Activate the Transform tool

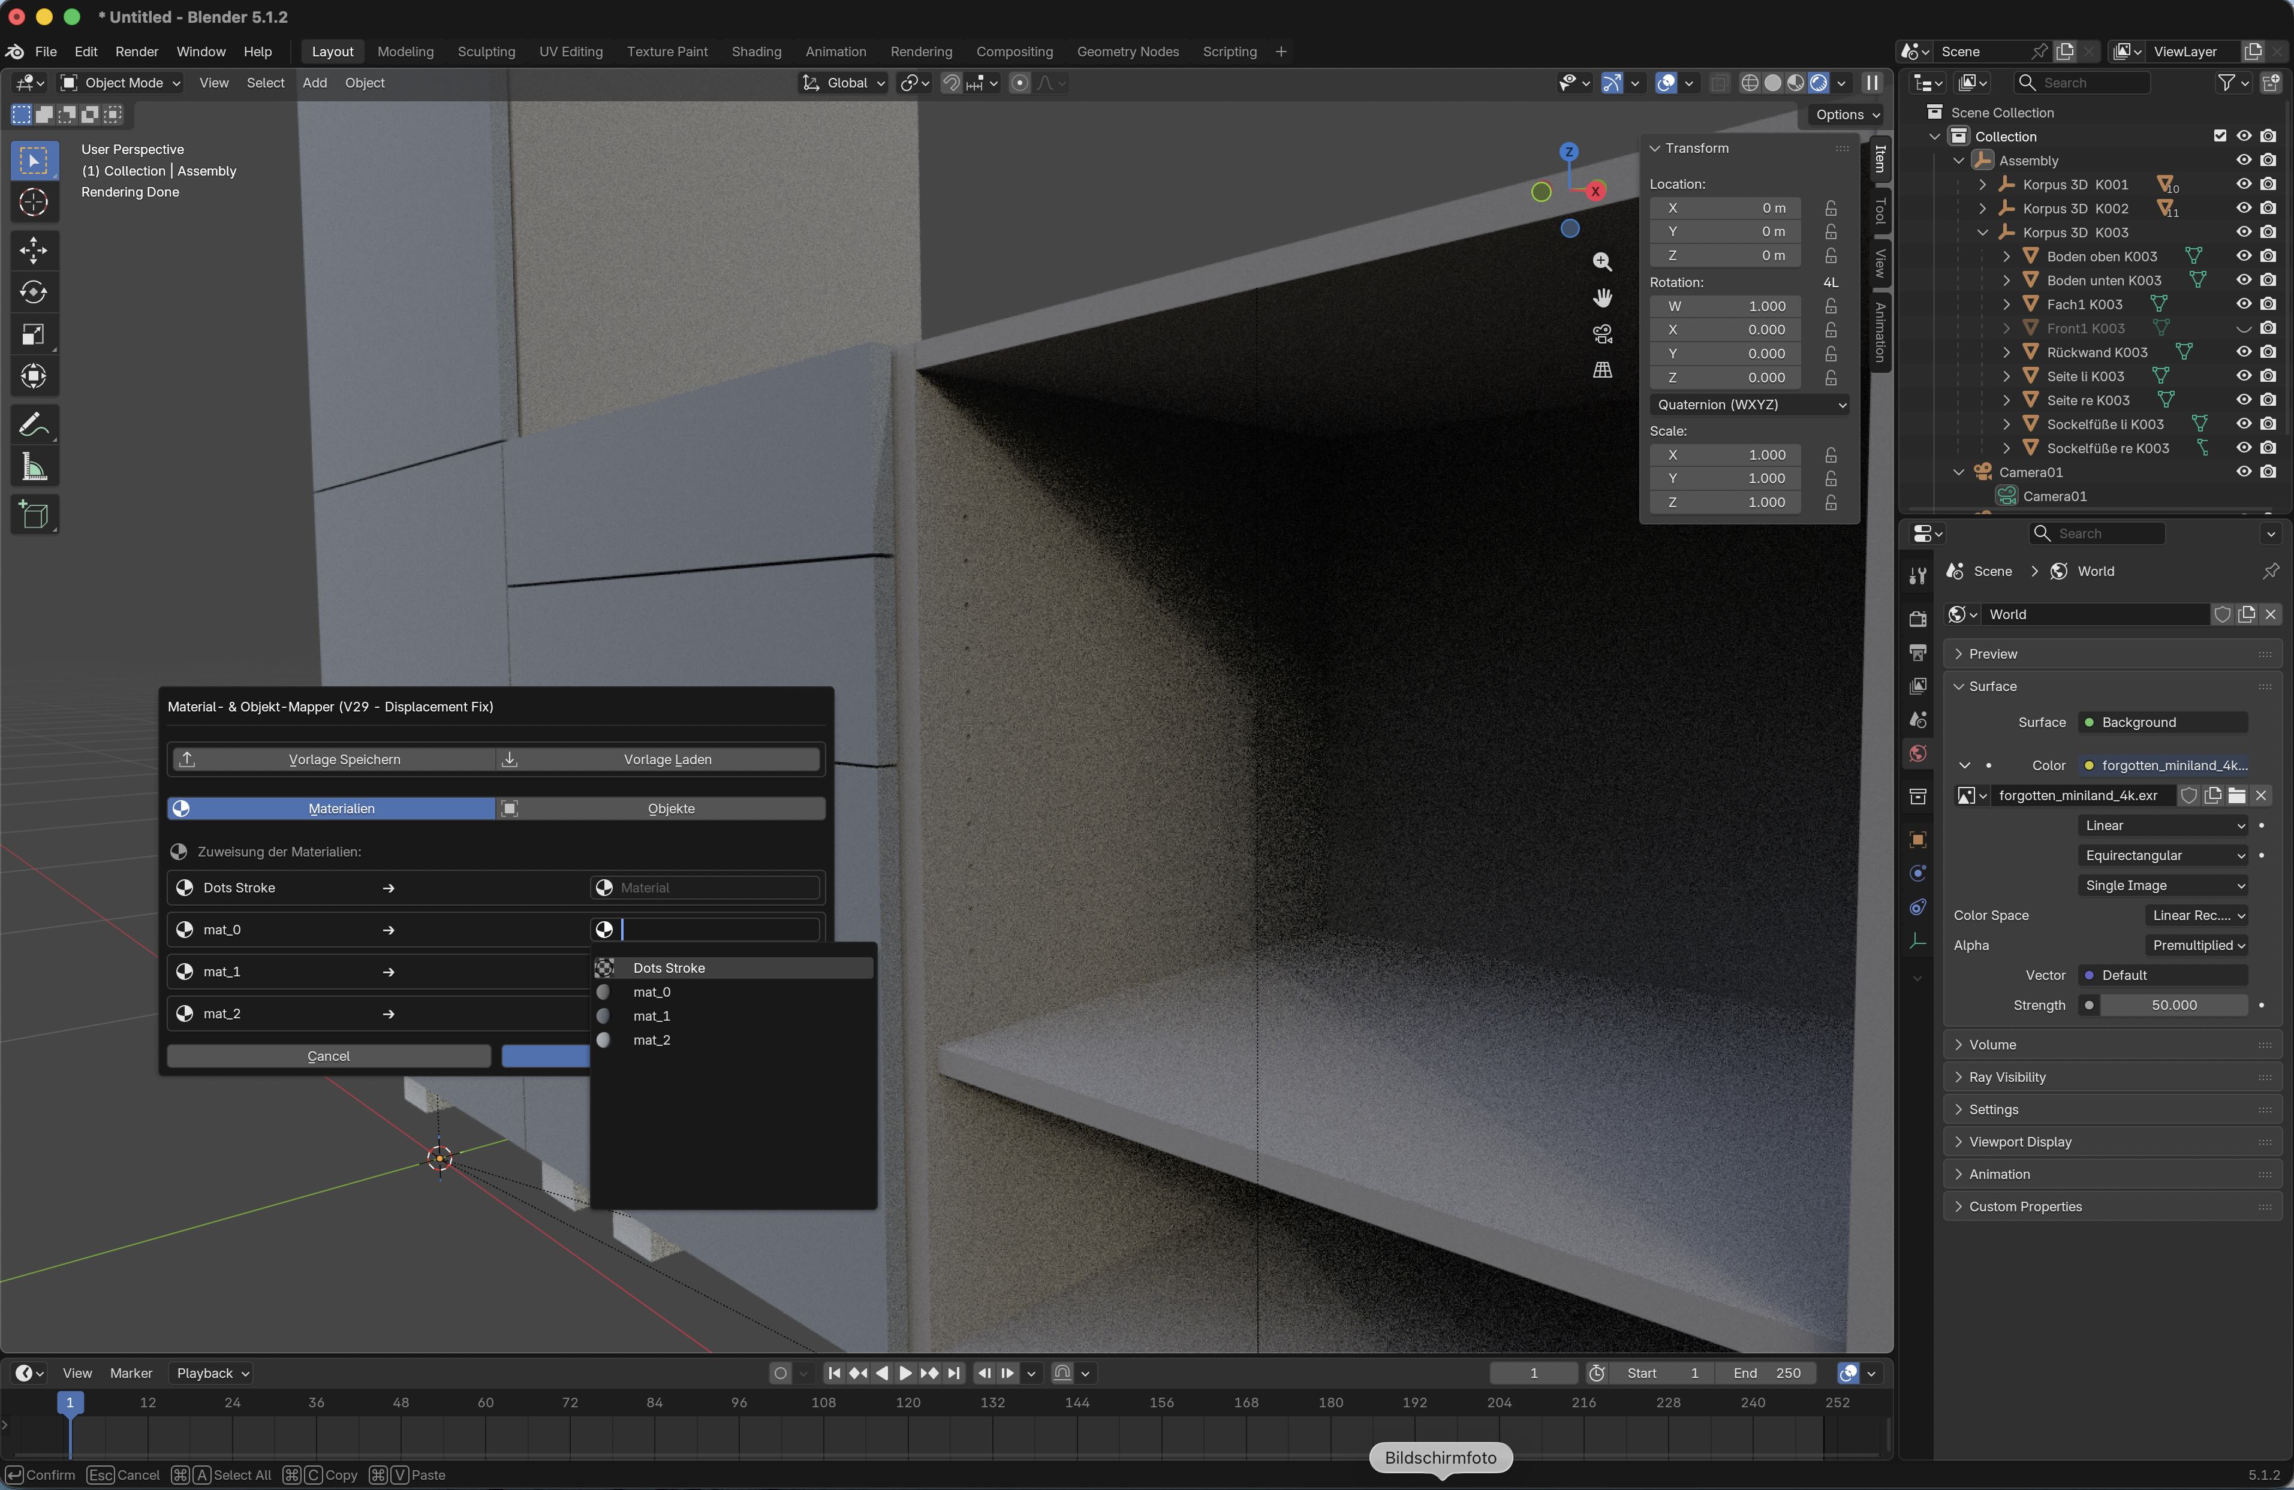[x=34, y=376]
